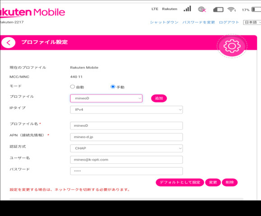Click the globe internet status icon
Viewport: 261px width, 216px height.
point(202,9)
